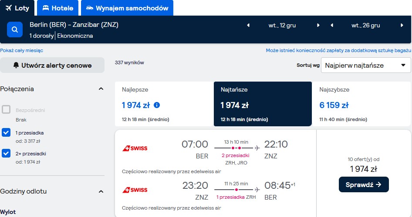
Task: Enable the Bezpośredni checkbox
Action: point(6,109)
